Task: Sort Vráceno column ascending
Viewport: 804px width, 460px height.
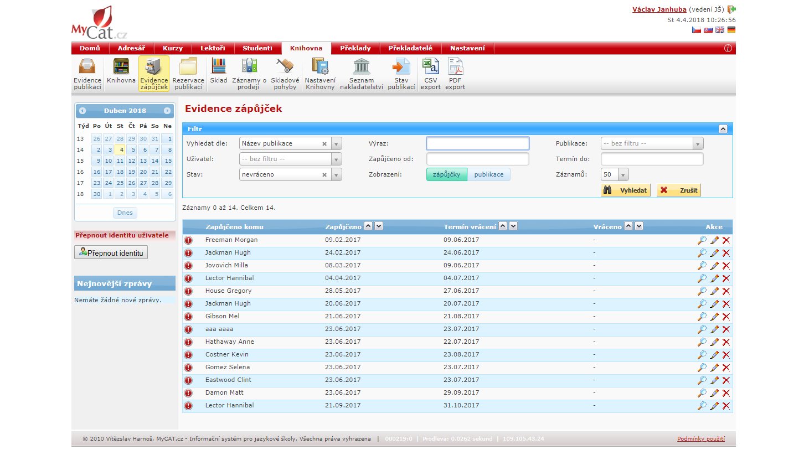Action: [629, 226]
